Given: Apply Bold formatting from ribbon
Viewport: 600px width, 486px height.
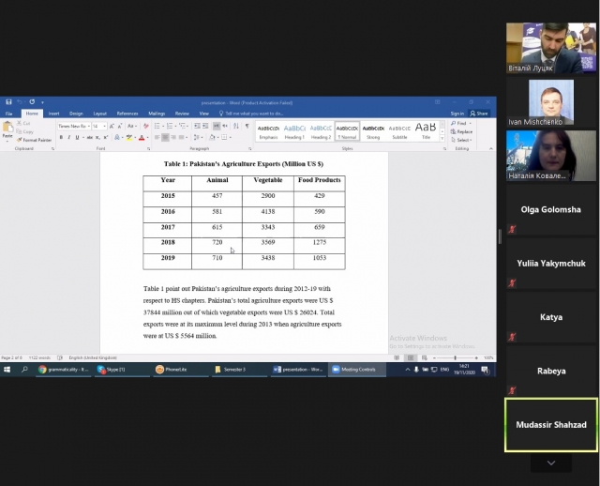Looking at the screenshot, I should coord(61,137).
